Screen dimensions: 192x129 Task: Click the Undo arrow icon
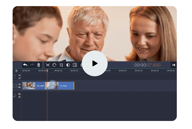pos(25,65)
